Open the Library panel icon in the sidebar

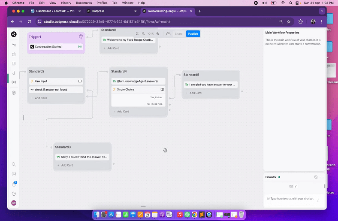[x=14, y=64]
